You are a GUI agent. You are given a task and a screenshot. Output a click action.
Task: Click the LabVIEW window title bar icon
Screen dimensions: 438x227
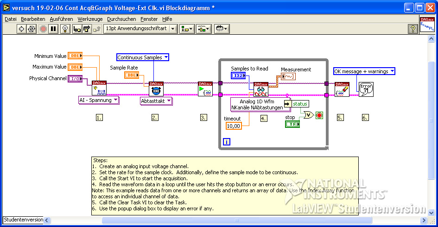(x=6, y=7)
